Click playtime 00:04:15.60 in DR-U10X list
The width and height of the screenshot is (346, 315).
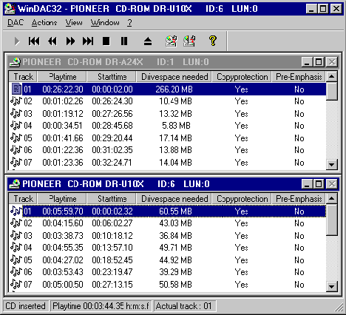[x=63, y=223]
